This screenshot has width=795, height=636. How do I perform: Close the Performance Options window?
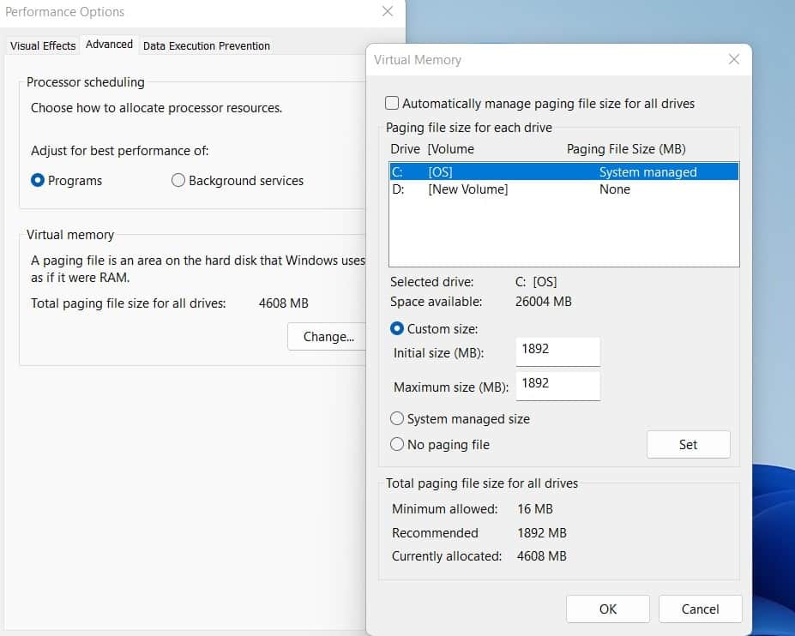(x=386, y=11)
